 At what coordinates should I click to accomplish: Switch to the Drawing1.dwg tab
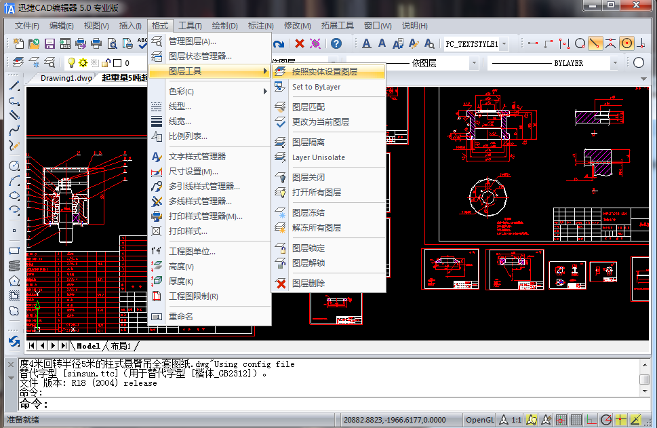point(66,78)
